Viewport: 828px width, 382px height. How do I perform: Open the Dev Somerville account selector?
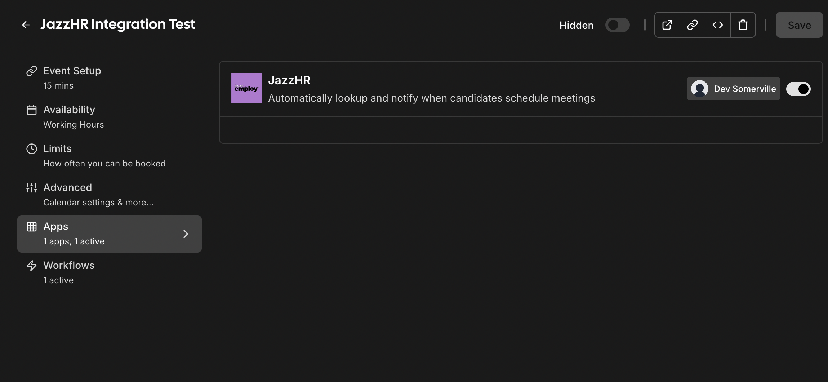[733, 89]
